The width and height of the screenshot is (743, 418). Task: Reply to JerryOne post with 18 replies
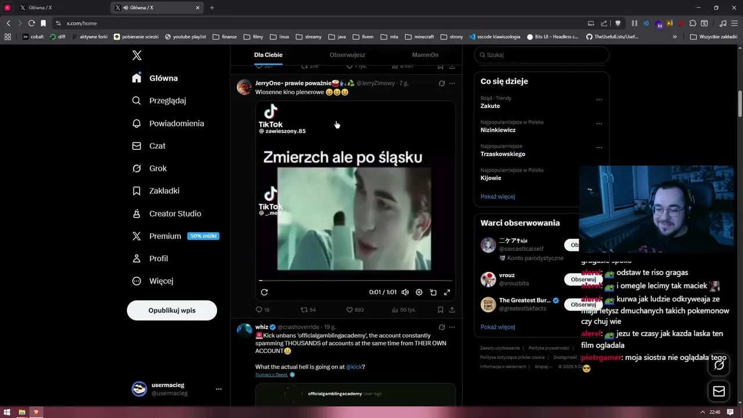262,309
